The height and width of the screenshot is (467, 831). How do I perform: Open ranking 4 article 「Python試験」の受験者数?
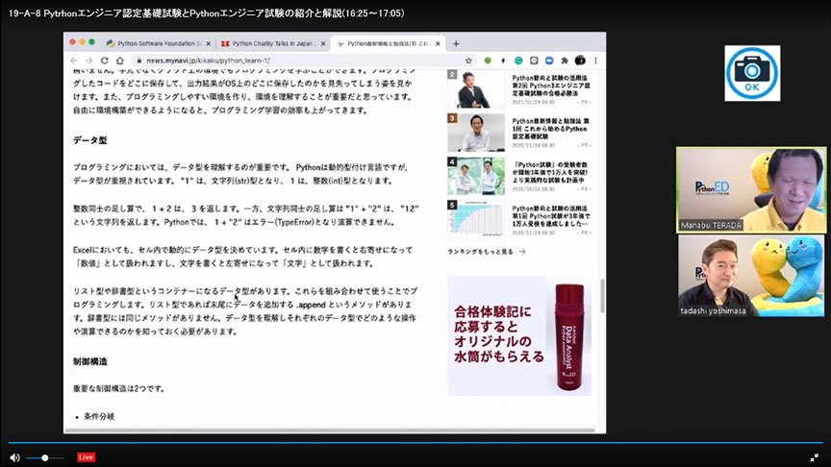[550, 172]
